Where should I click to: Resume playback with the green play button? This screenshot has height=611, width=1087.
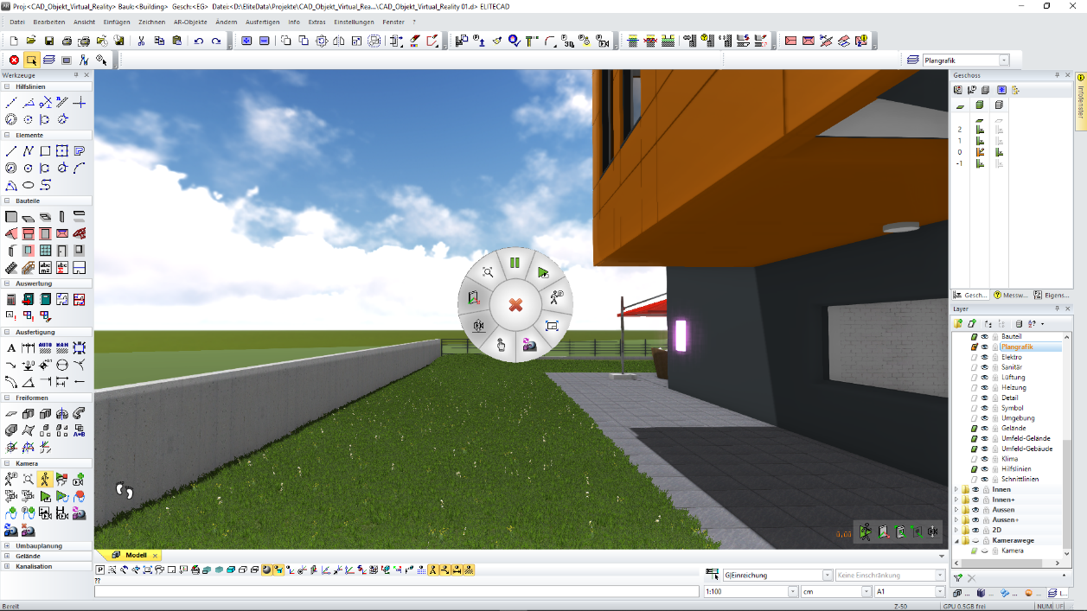coord(542,272)
